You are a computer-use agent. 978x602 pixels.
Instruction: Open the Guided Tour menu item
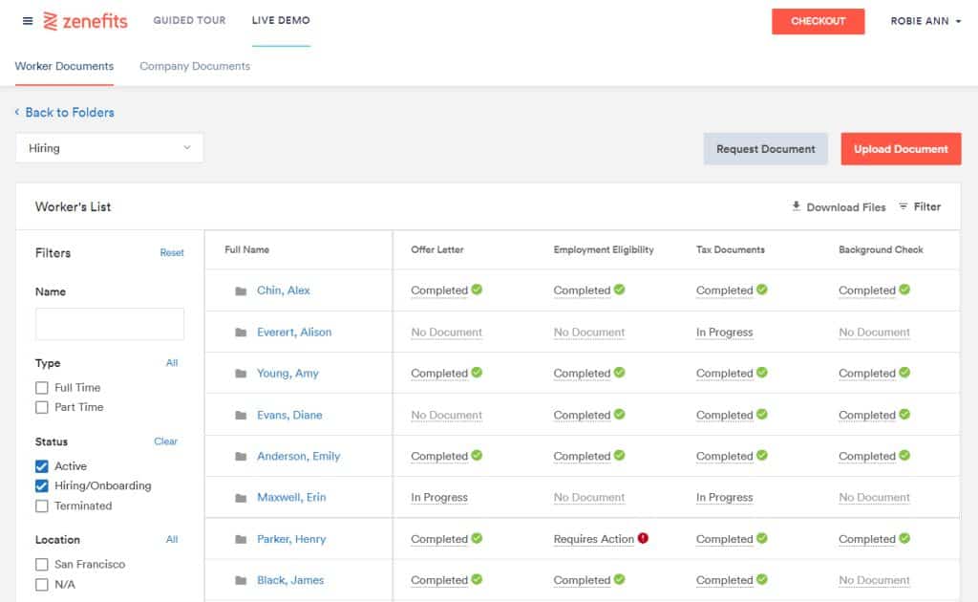tap(189, 21)
